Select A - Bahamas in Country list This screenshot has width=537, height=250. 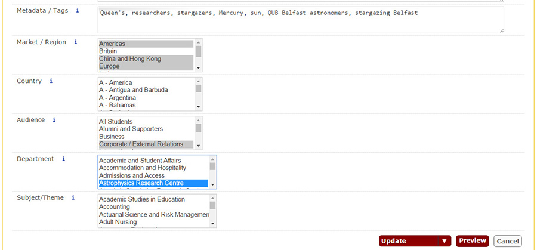point(146,105)
